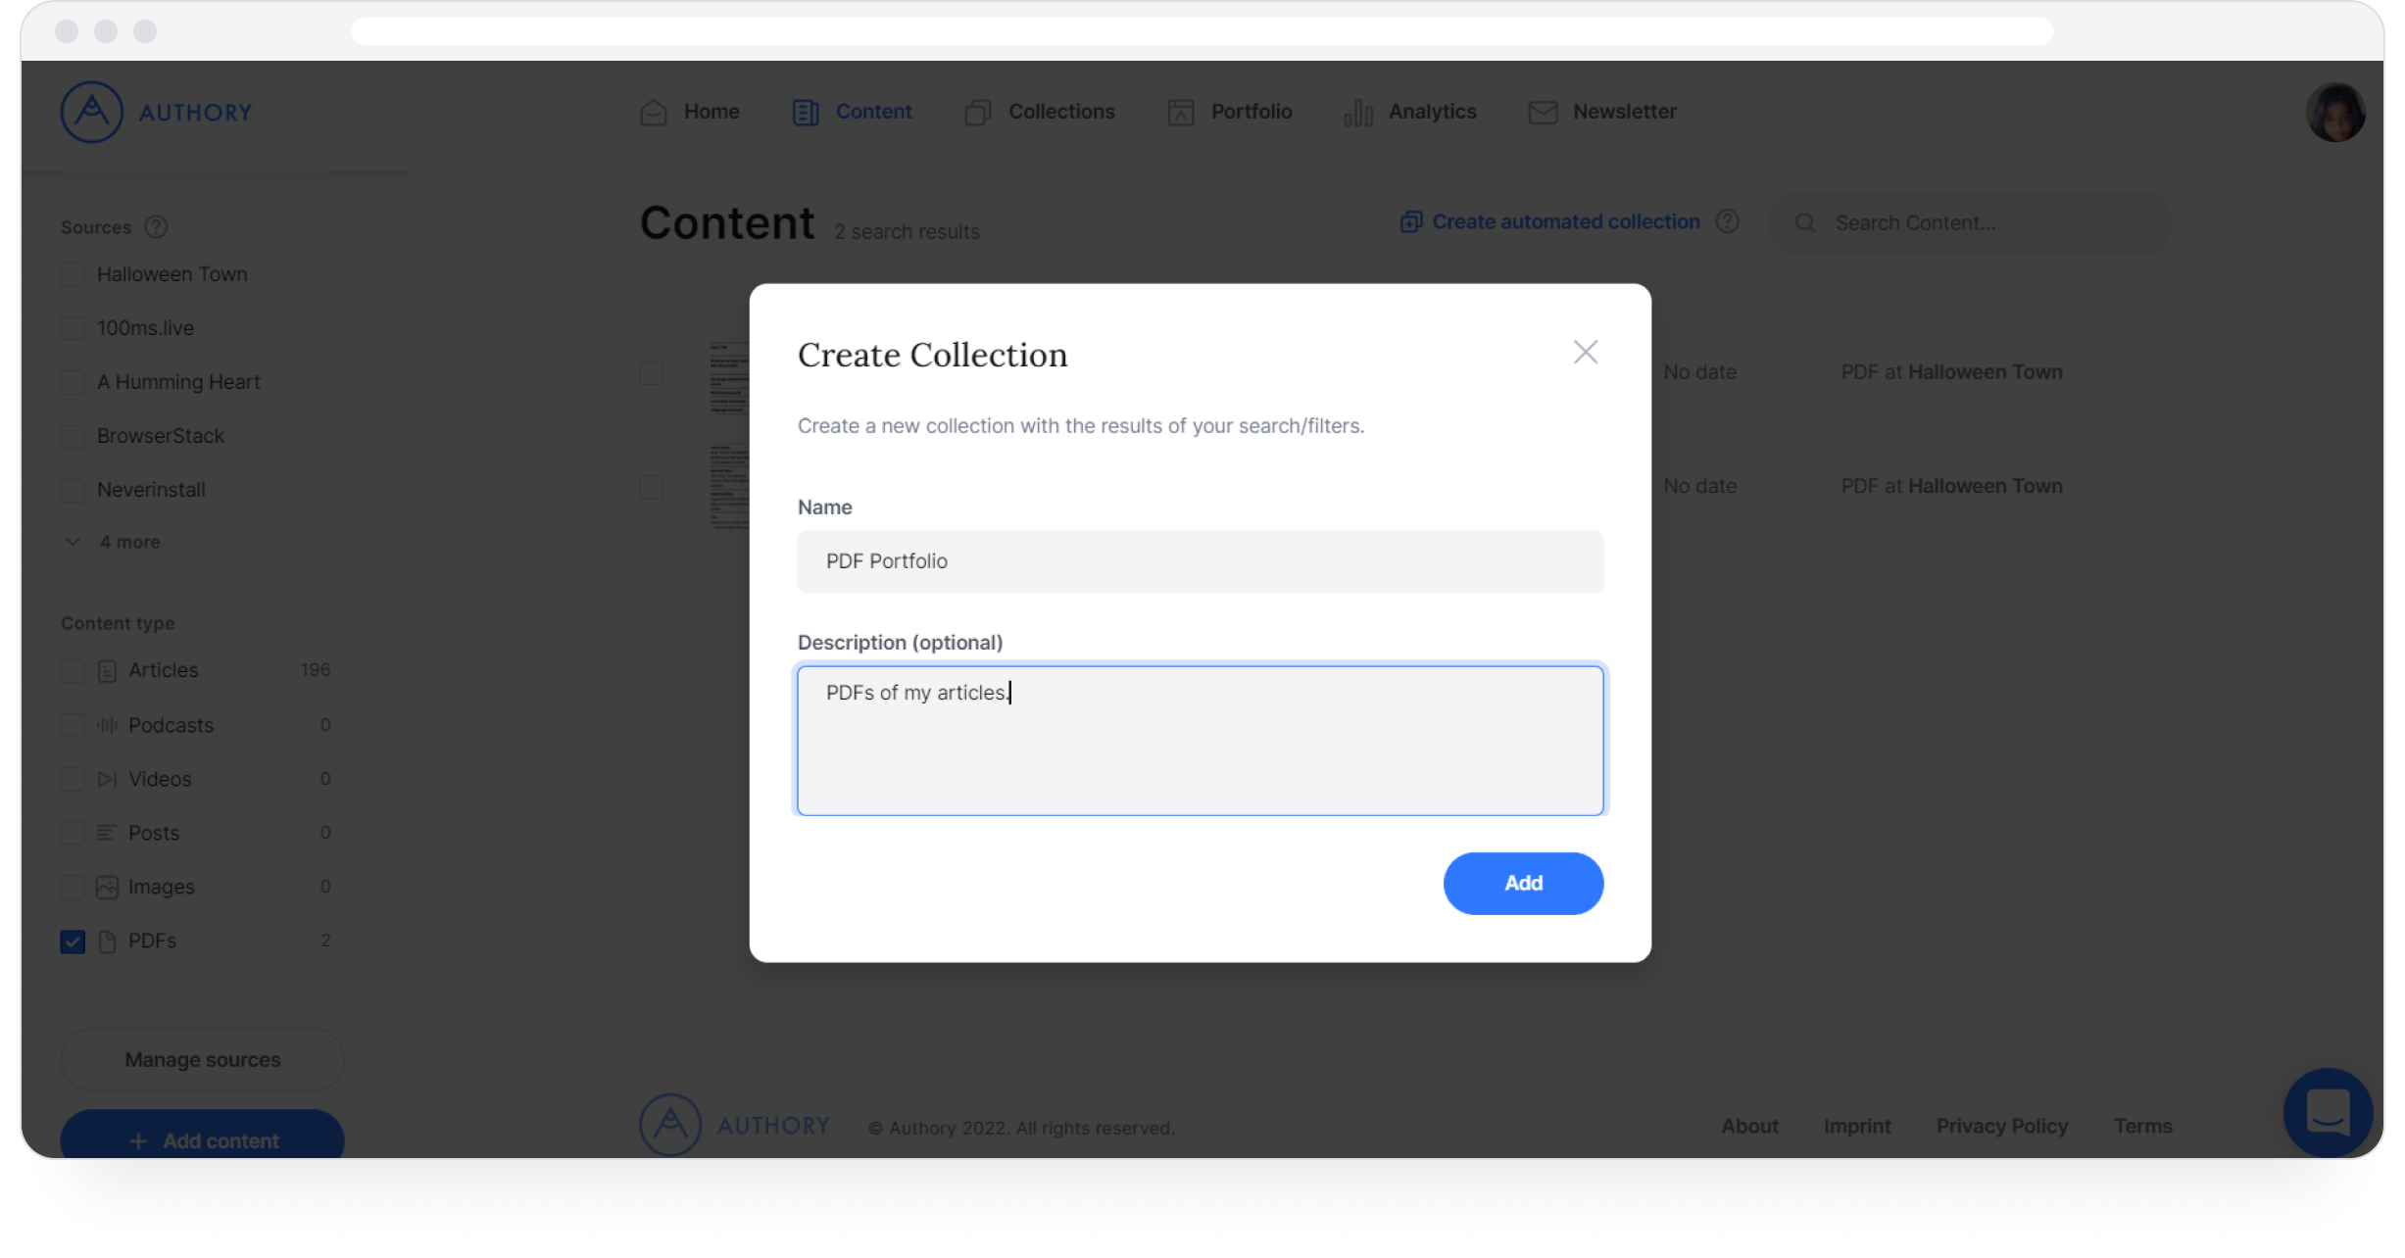Screen dimensions: 2405x1258
Task: Expand the Content type section
Action: point(116,622)
